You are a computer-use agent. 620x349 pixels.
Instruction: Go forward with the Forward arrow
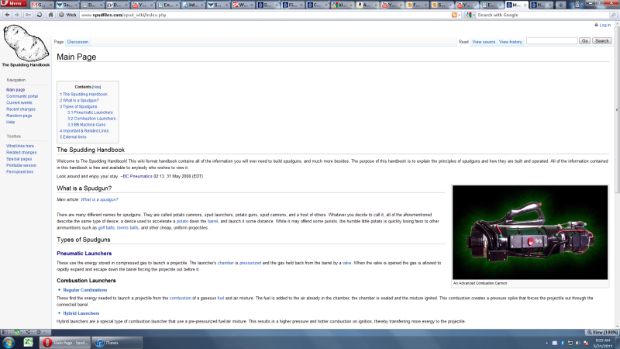[x=17, y=15]
